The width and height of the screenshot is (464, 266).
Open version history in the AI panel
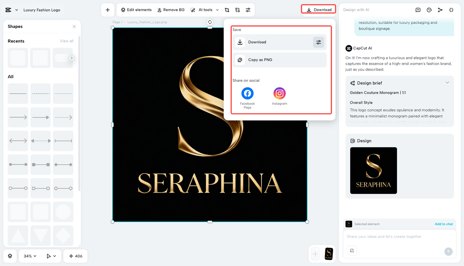429,10
